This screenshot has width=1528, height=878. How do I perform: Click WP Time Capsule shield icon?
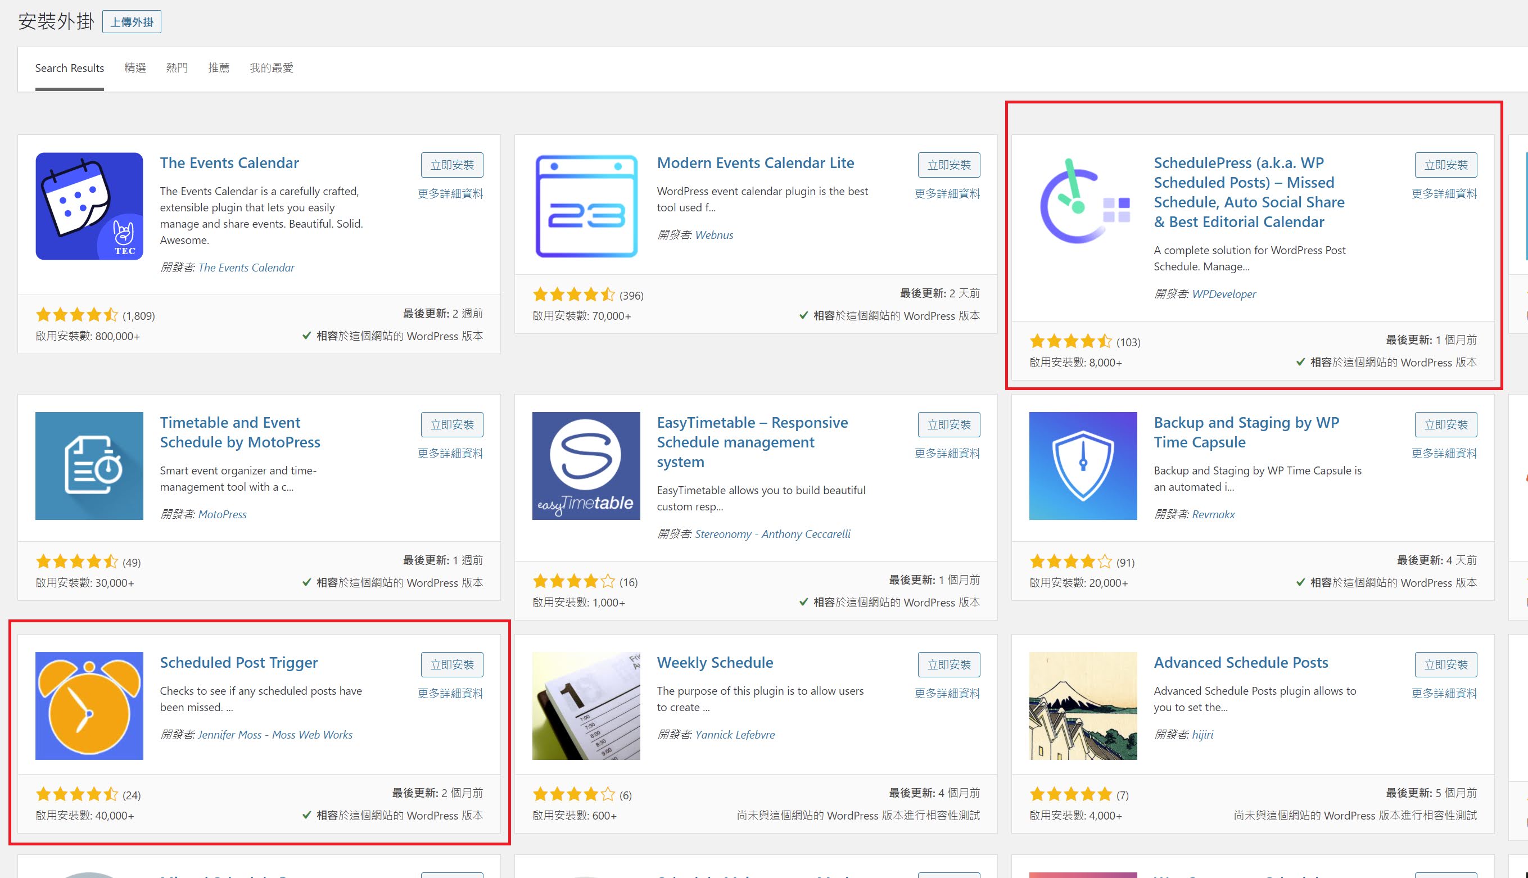point(1083,465)
